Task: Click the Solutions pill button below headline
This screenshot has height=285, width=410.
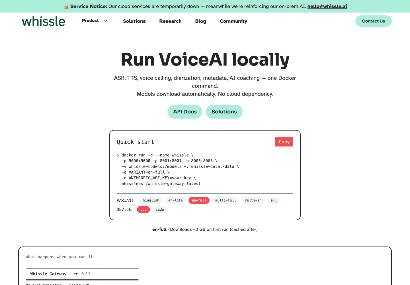Action: click(224, 112)
